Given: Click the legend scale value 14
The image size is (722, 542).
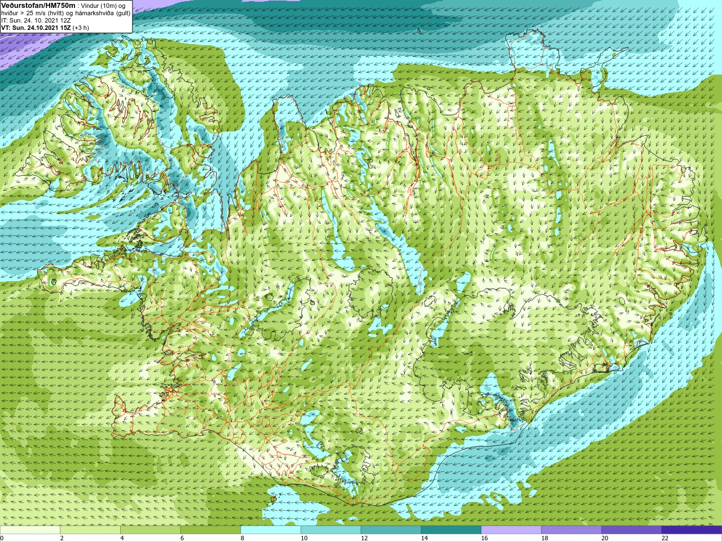Looking at the screenshot, I should [424, 538].
